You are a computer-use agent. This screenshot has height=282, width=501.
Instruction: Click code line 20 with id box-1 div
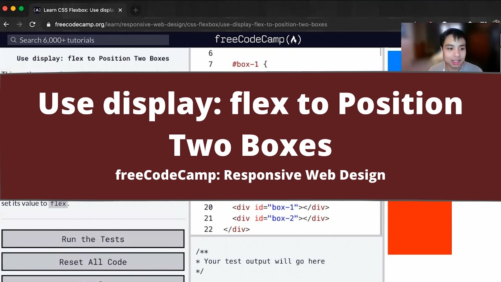281,207
